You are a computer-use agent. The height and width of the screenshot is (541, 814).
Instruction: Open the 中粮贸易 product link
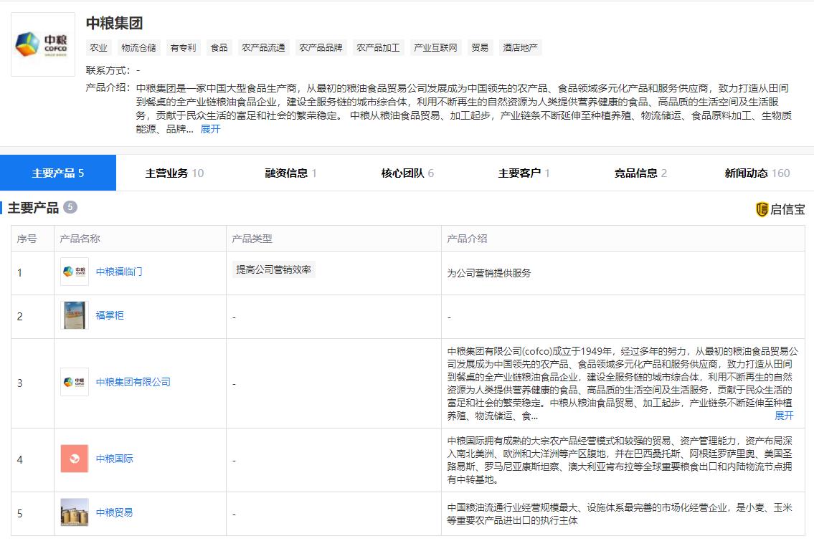click(x=114, y=512)
